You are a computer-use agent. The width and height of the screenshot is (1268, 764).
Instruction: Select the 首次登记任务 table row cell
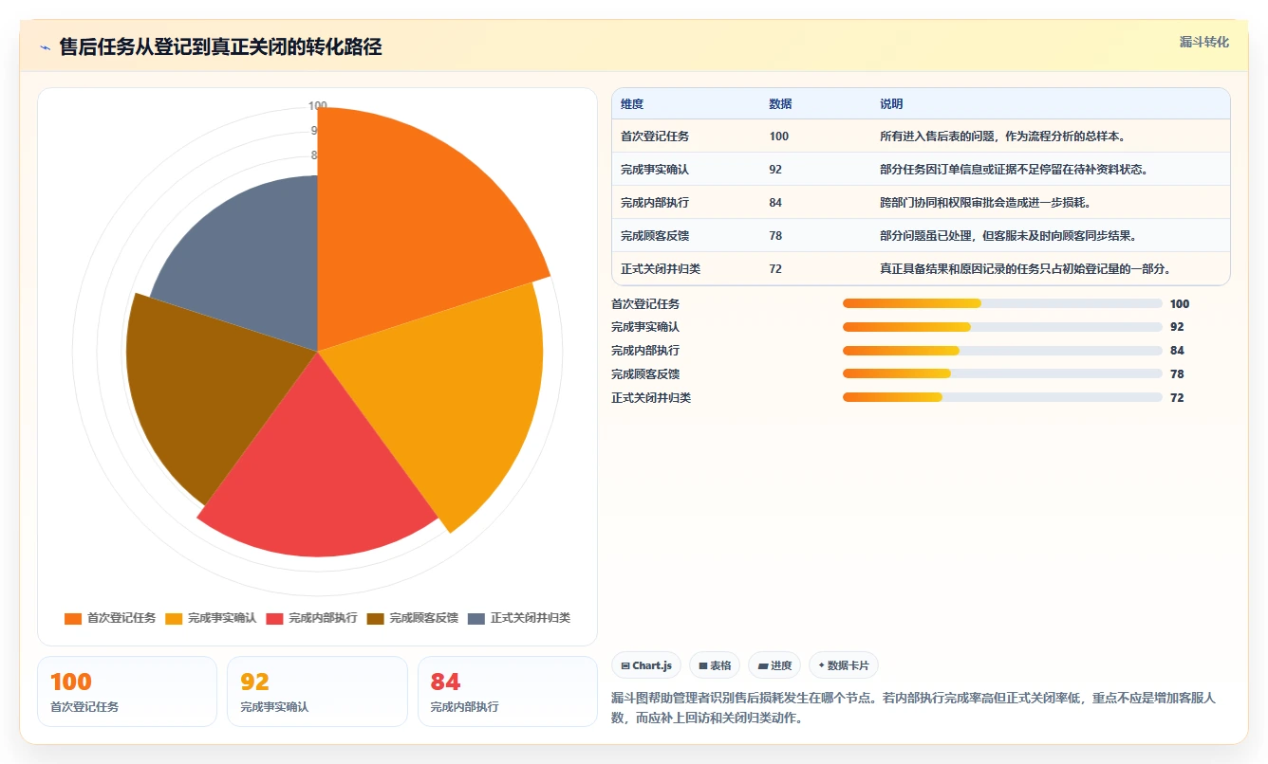click(x=655, y=136)
